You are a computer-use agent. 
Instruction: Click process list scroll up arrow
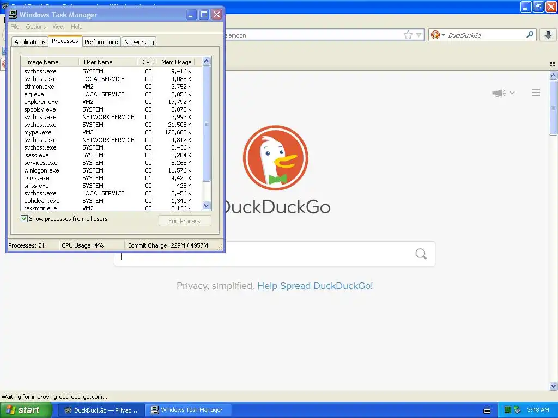point(206,61)
